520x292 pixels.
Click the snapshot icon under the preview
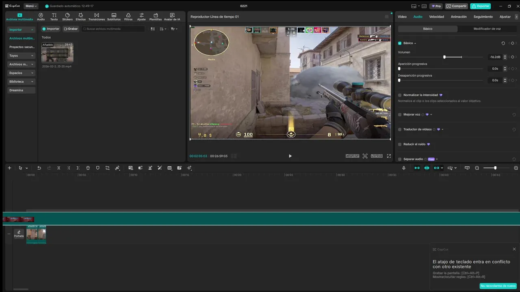click(x=365, y=156)
